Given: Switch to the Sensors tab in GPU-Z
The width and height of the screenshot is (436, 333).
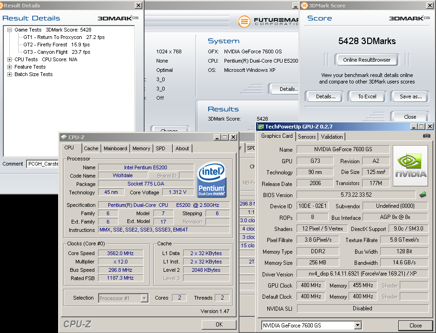Looking at the screenshot, I should coord(307,136).
